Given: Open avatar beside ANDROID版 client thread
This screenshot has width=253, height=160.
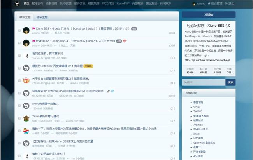Looking at the screenshot, I should pyautogui.click(x=26, y=93).
